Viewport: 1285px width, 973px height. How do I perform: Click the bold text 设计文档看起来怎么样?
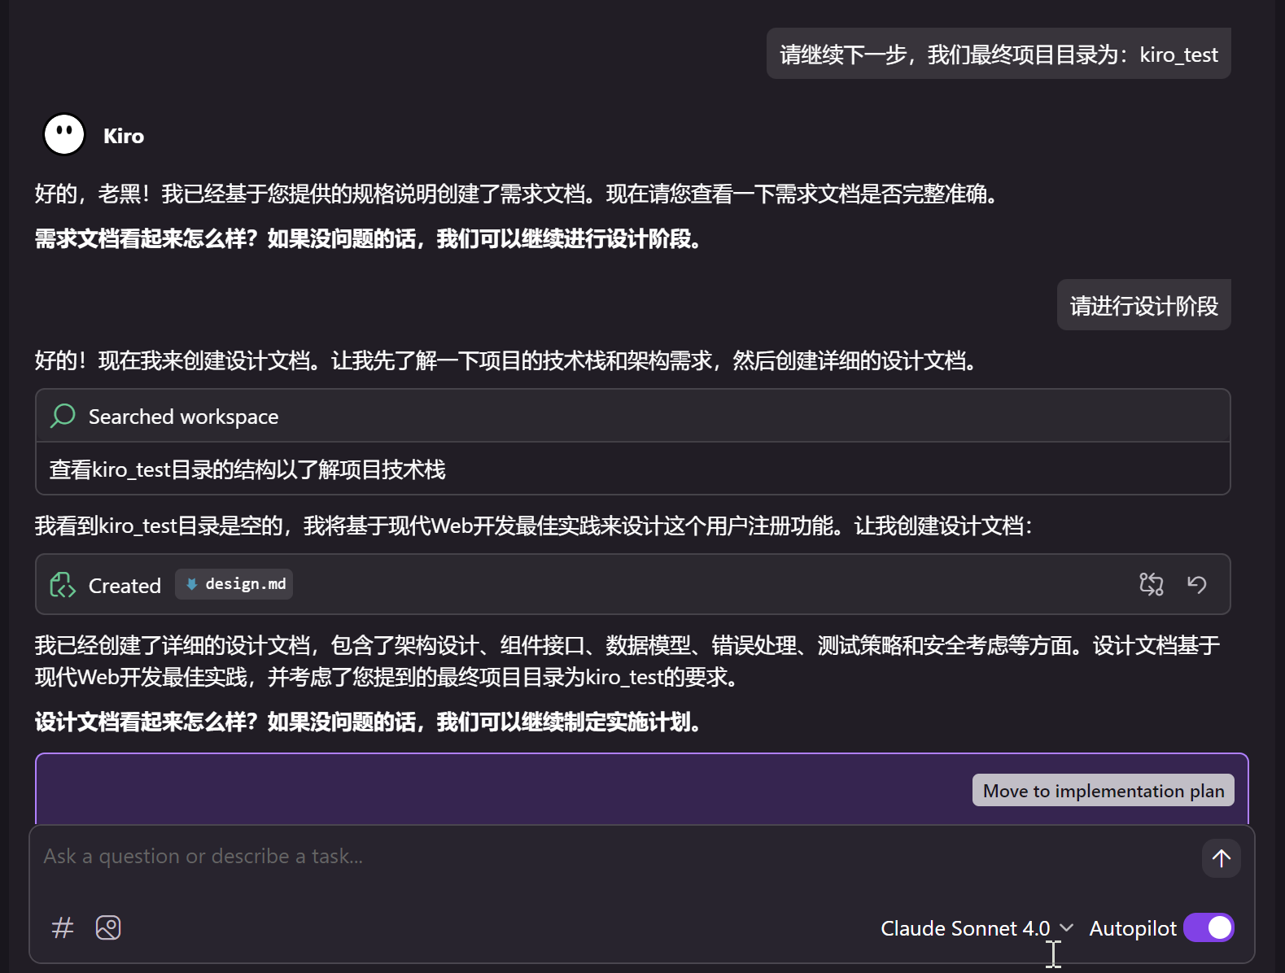click(x=146, y=722)
